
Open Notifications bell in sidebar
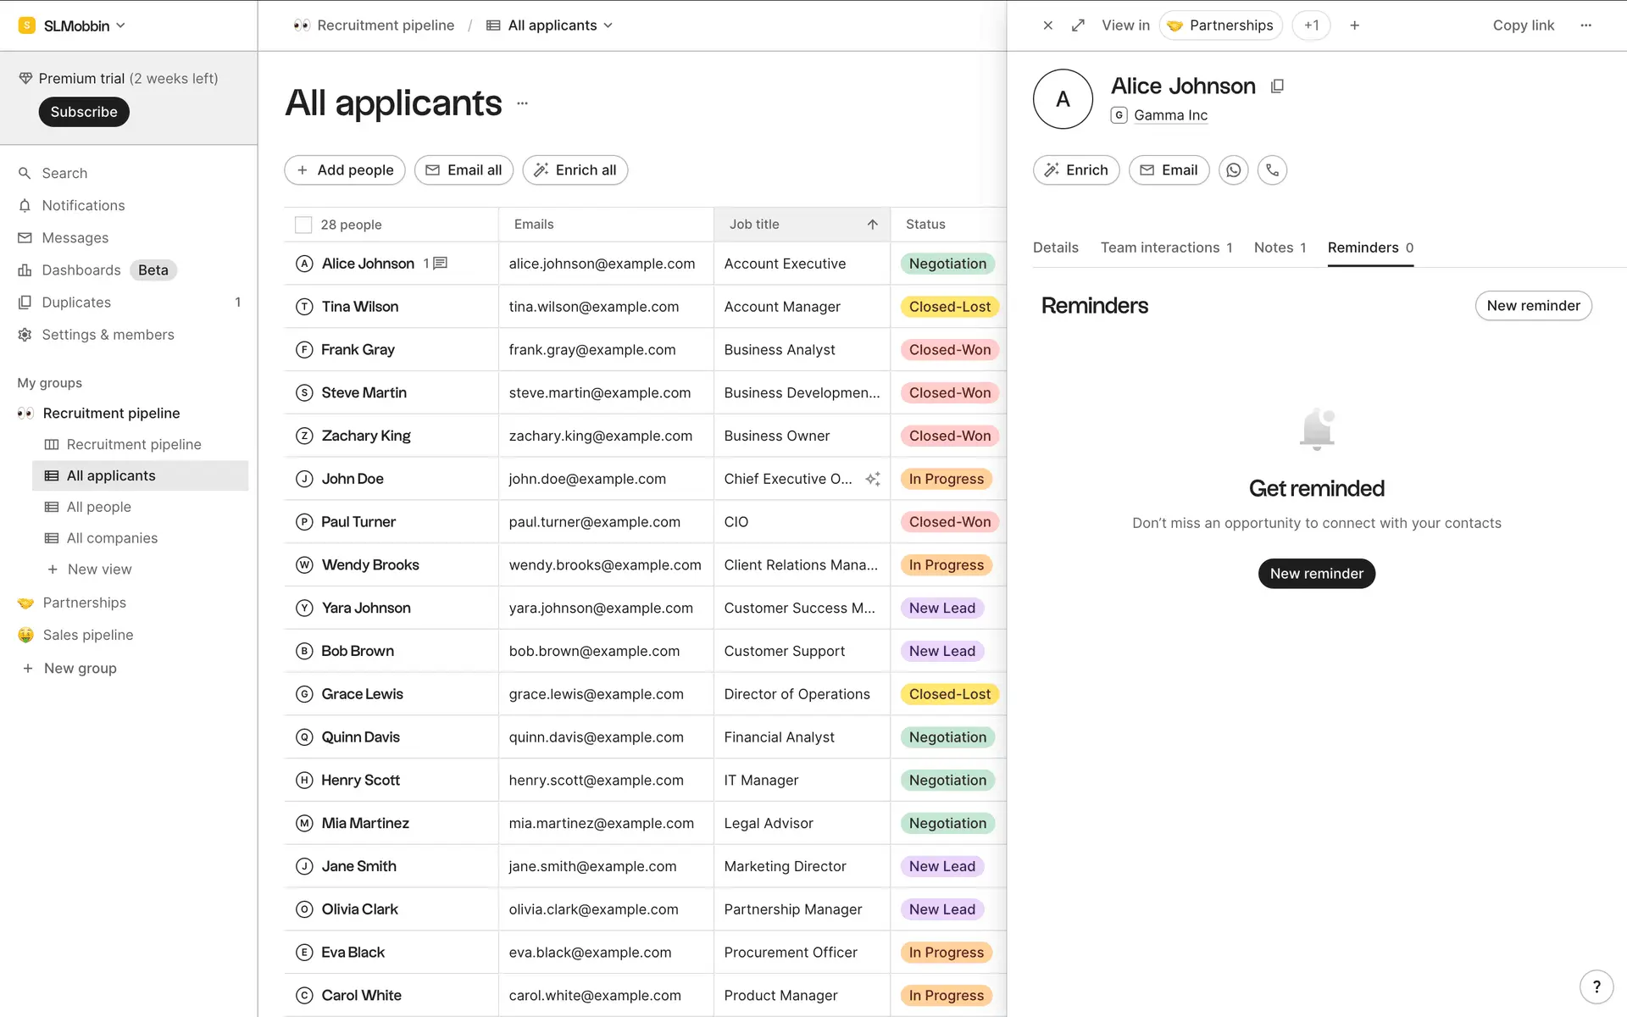pyautogui.click(x=82, y=206)
